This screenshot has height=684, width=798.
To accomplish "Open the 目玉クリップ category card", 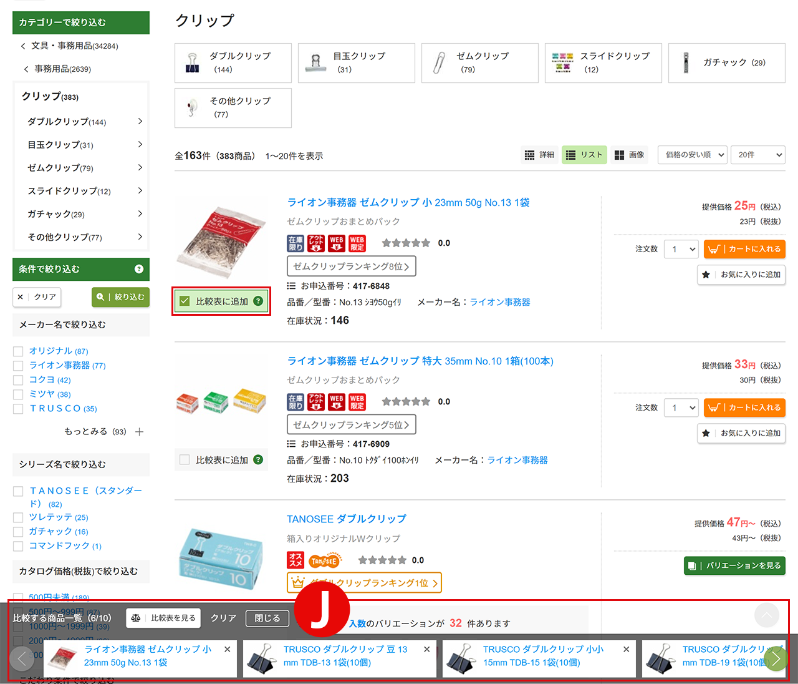I will [357, 63].
